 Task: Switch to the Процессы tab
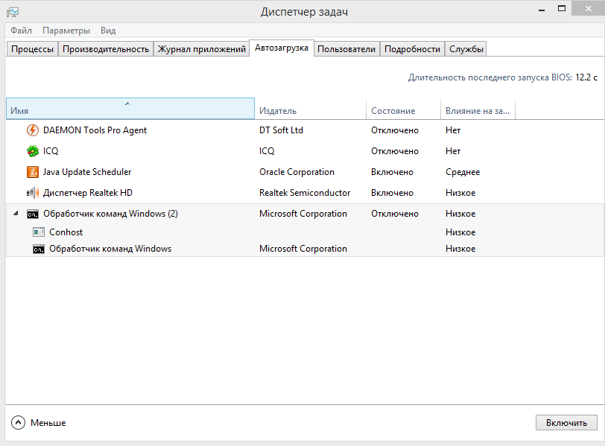[32, 49]
